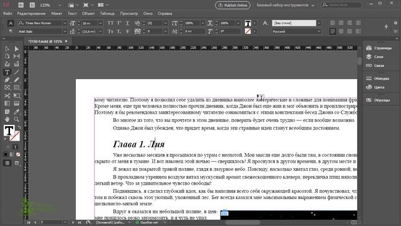This screenshot has width=401, height=226.
Task: Toggle Superscript button
Action: 119,23
